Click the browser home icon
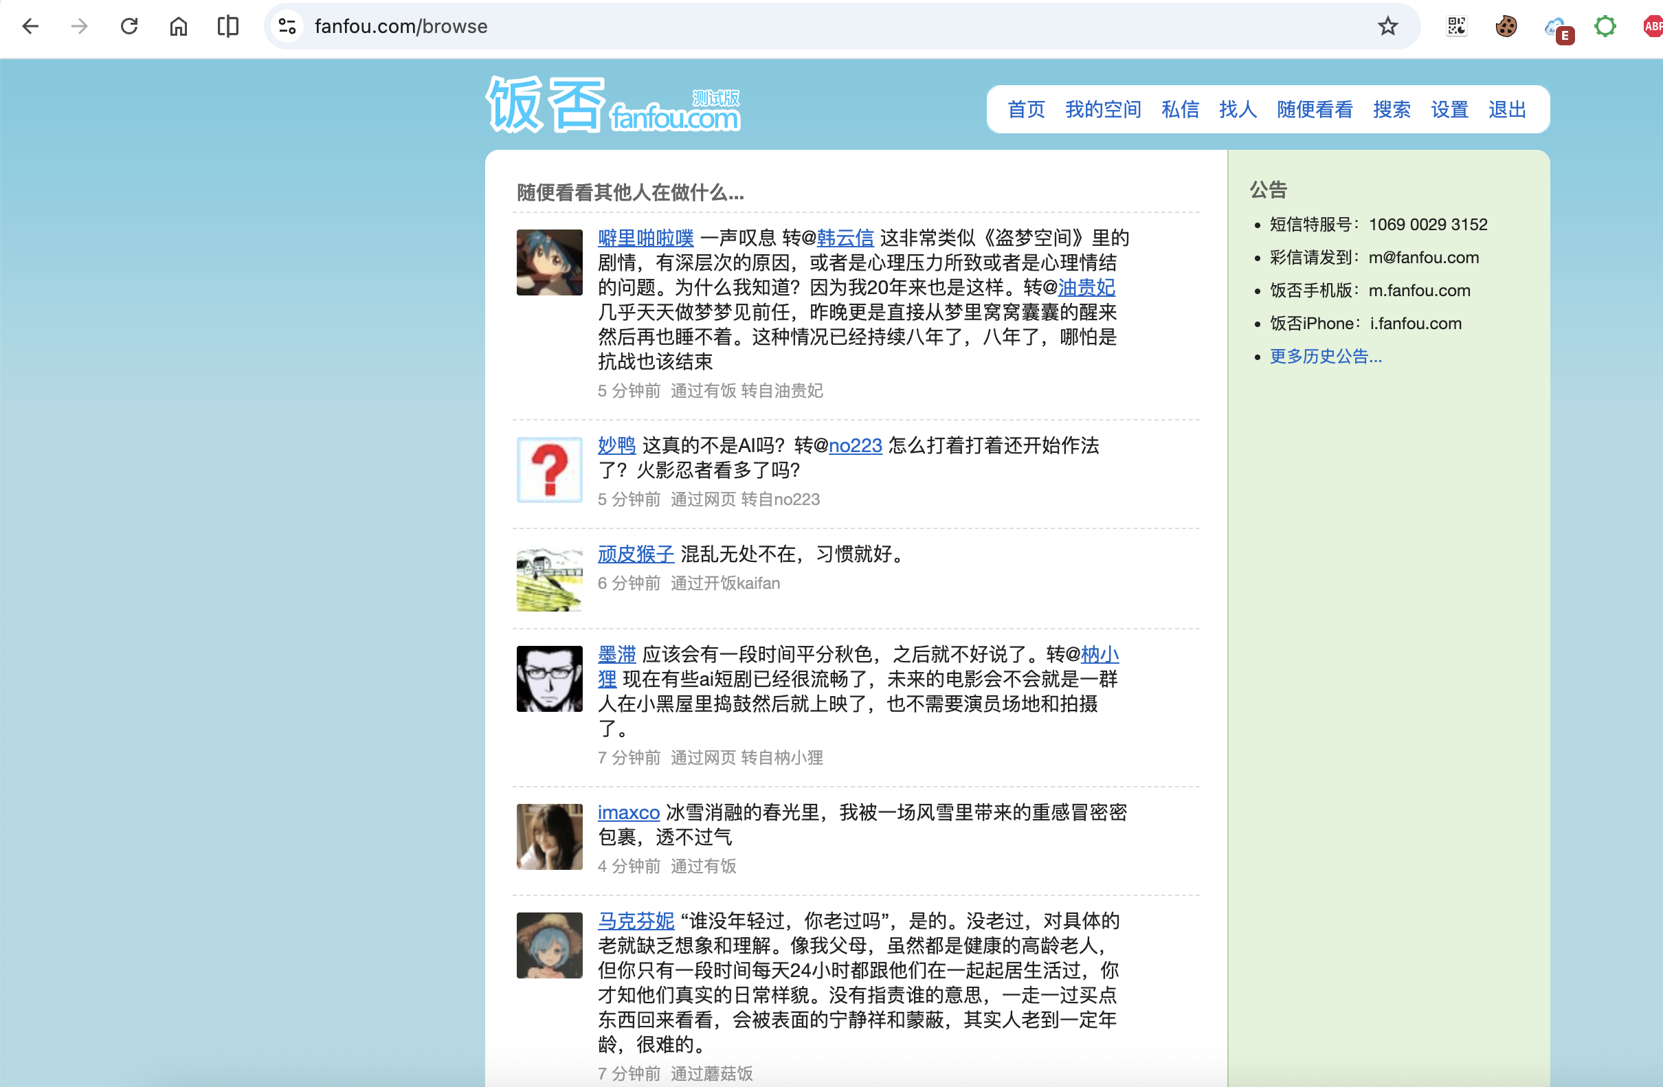1663x1087 pixels. tap(179, 27)
